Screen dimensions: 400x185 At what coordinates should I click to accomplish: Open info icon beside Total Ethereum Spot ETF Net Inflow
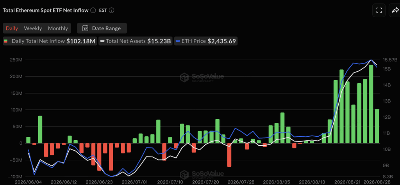[93, 11]
